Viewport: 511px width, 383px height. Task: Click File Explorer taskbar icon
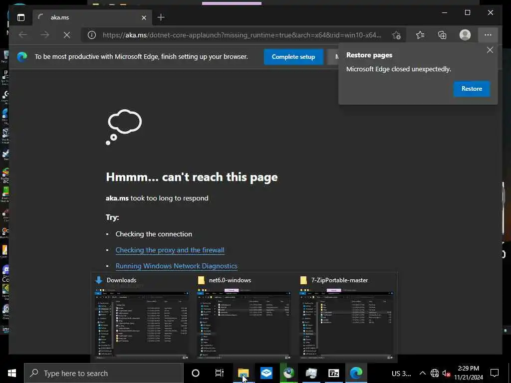click(243, 373)
